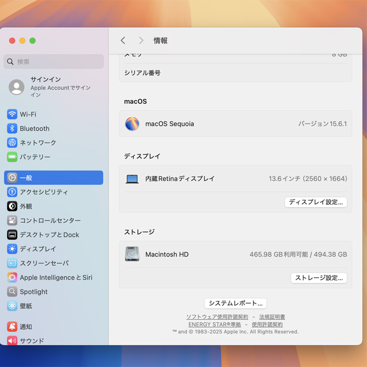
Task: Go forward with the right chevron
Action: coord(141,41)
